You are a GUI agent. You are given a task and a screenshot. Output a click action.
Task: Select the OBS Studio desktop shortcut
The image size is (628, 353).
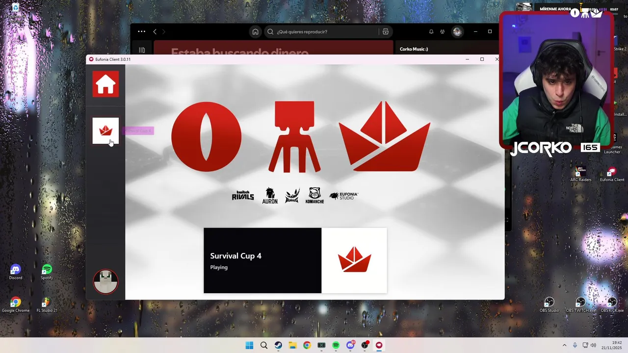[549, 305]
